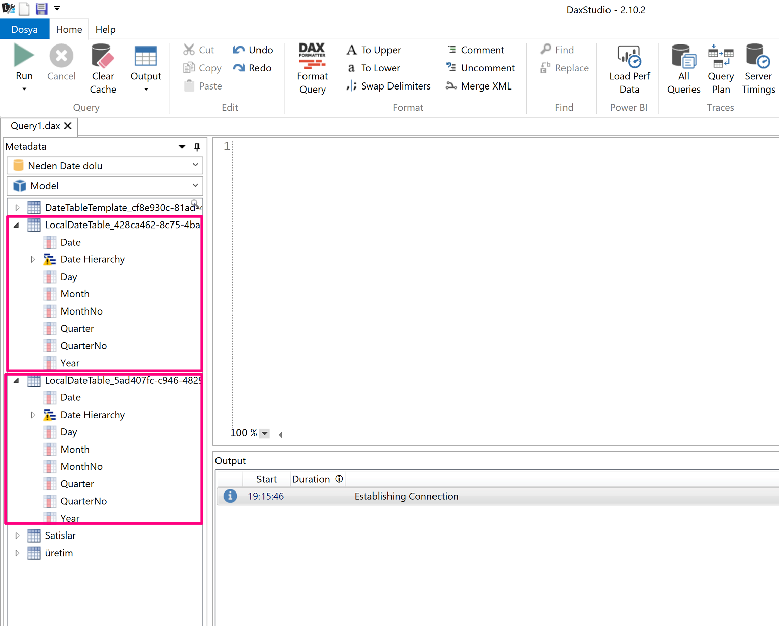Open Replace in the ribbon
This screenshot has width=779, height=626.
click(565, 68)
